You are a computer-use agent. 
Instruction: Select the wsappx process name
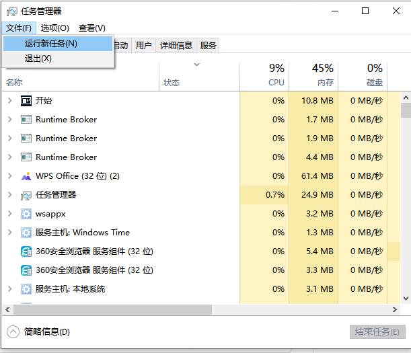pyautogui.click(x=50, y=214)
